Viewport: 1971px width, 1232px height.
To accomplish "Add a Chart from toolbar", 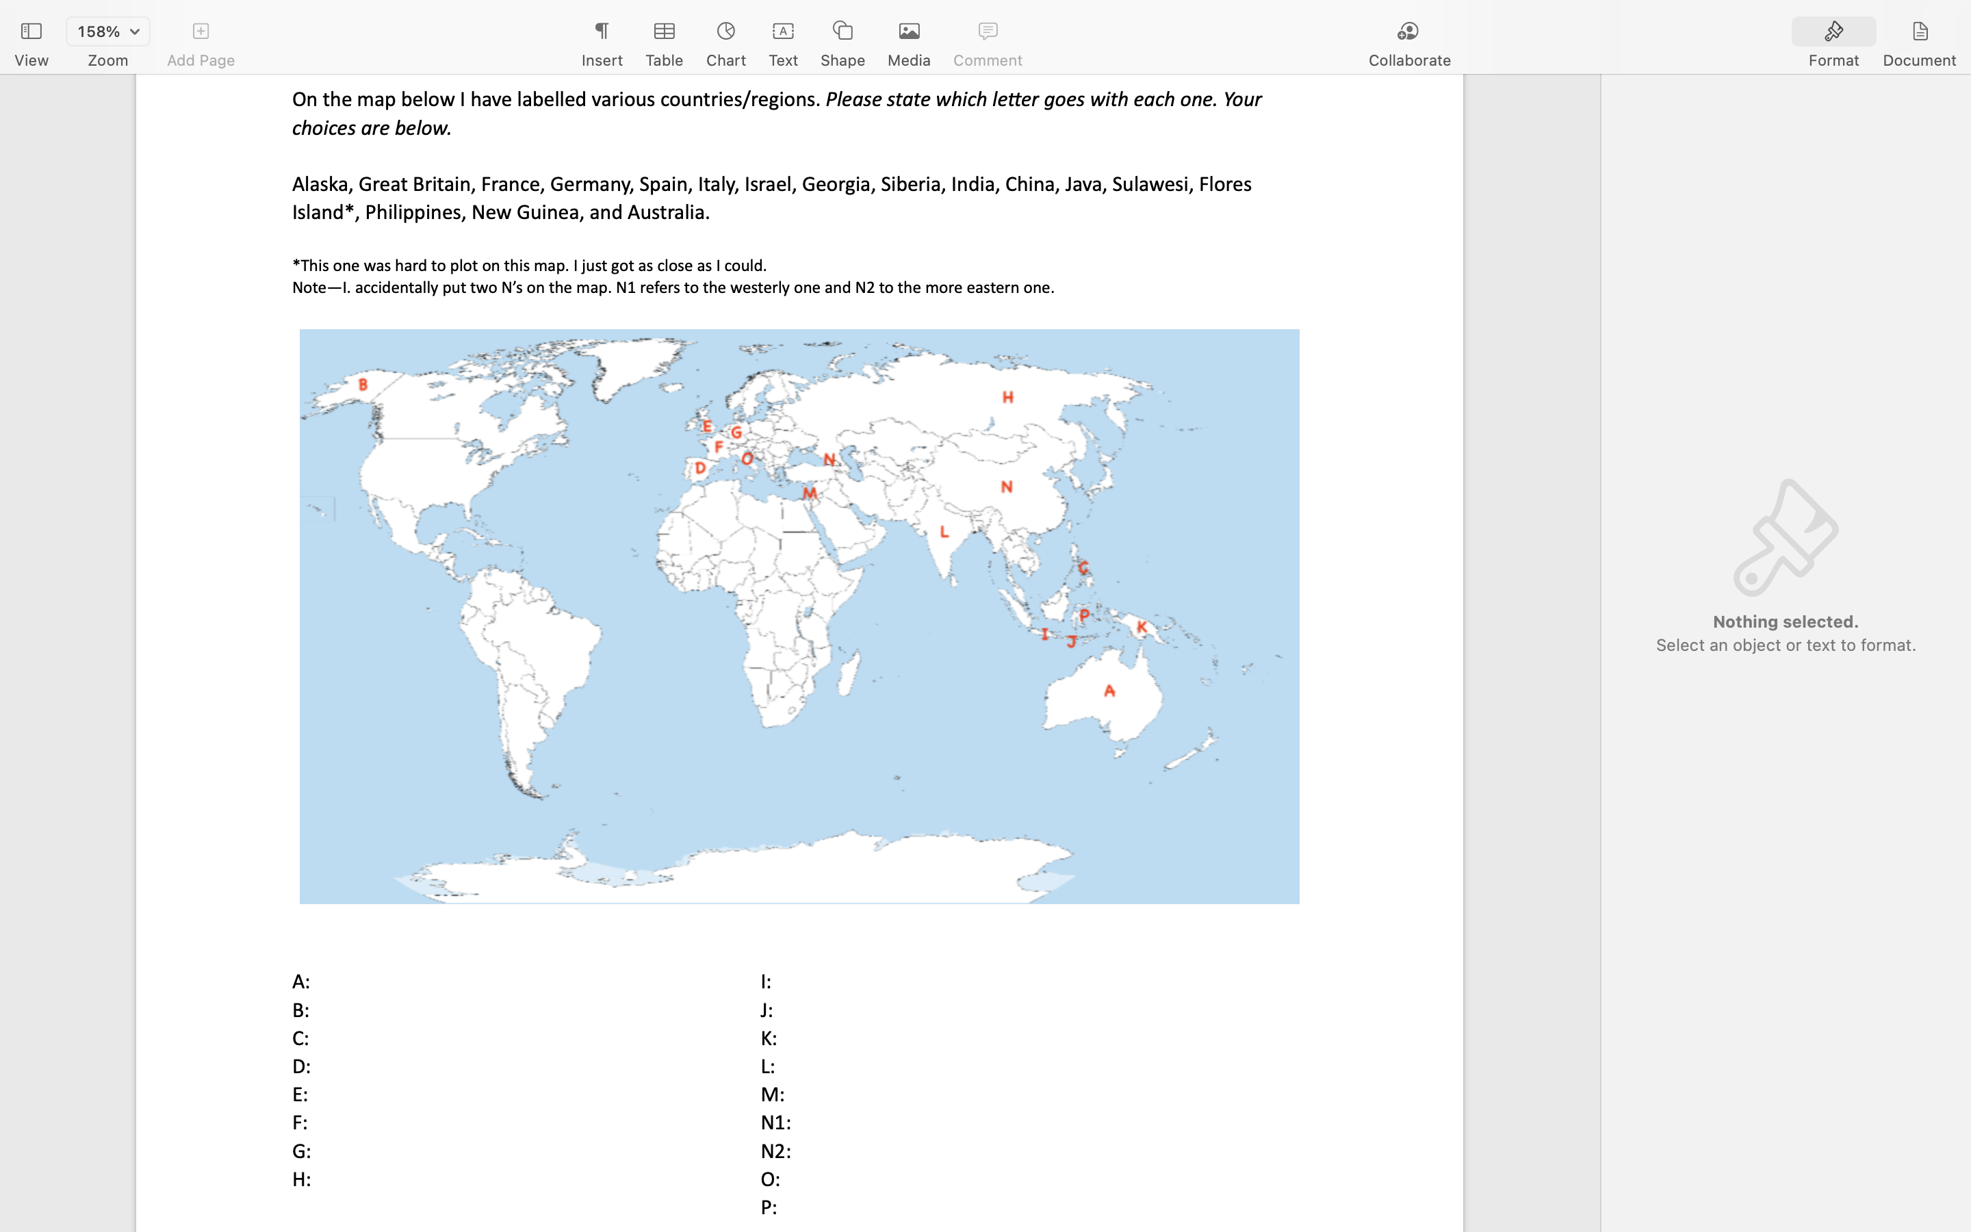I will point(725,31).
